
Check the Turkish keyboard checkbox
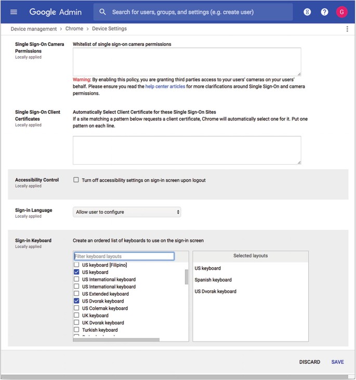tap(76, 330)
